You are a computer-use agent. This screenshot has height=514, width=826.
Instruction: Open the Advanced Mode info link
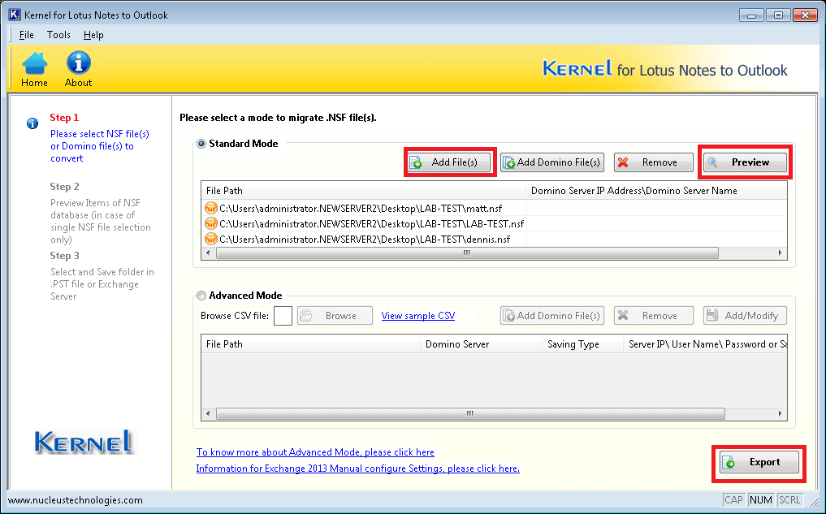pyautogui.click(x=315, y=451)
